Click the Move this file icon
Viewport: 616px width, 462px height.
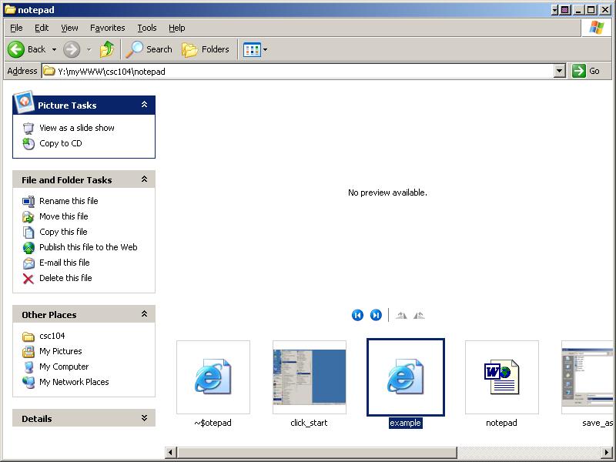[28, 217]
